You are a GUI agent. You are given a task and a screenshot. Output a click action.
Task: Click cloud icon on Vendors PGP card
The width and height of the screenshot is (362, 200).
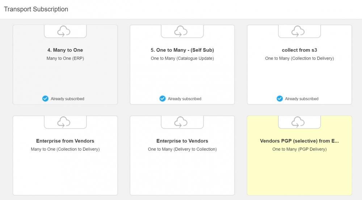click(298, 122)
